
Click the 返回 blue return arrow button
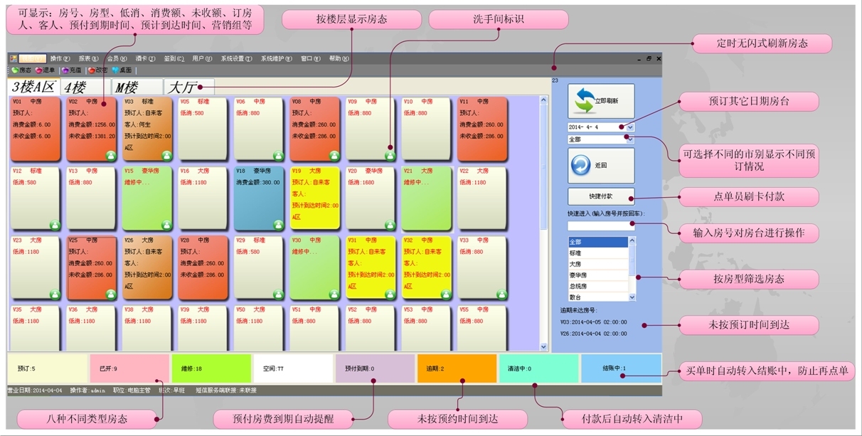[x=601, y=165]
